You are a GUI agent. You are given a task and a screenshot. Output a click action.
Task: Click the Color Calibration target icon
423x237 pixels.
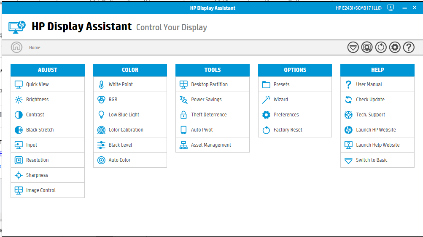click(x=101, y=130)
